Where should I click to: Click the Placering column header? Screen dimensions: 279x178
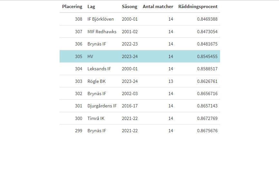pyautogui.click(x=72, y=6)
